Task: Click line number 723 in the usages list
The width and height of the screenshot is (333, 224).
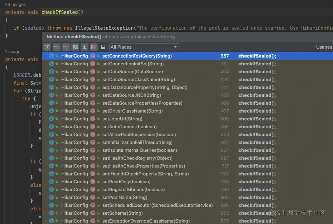Action: [225, 174]
